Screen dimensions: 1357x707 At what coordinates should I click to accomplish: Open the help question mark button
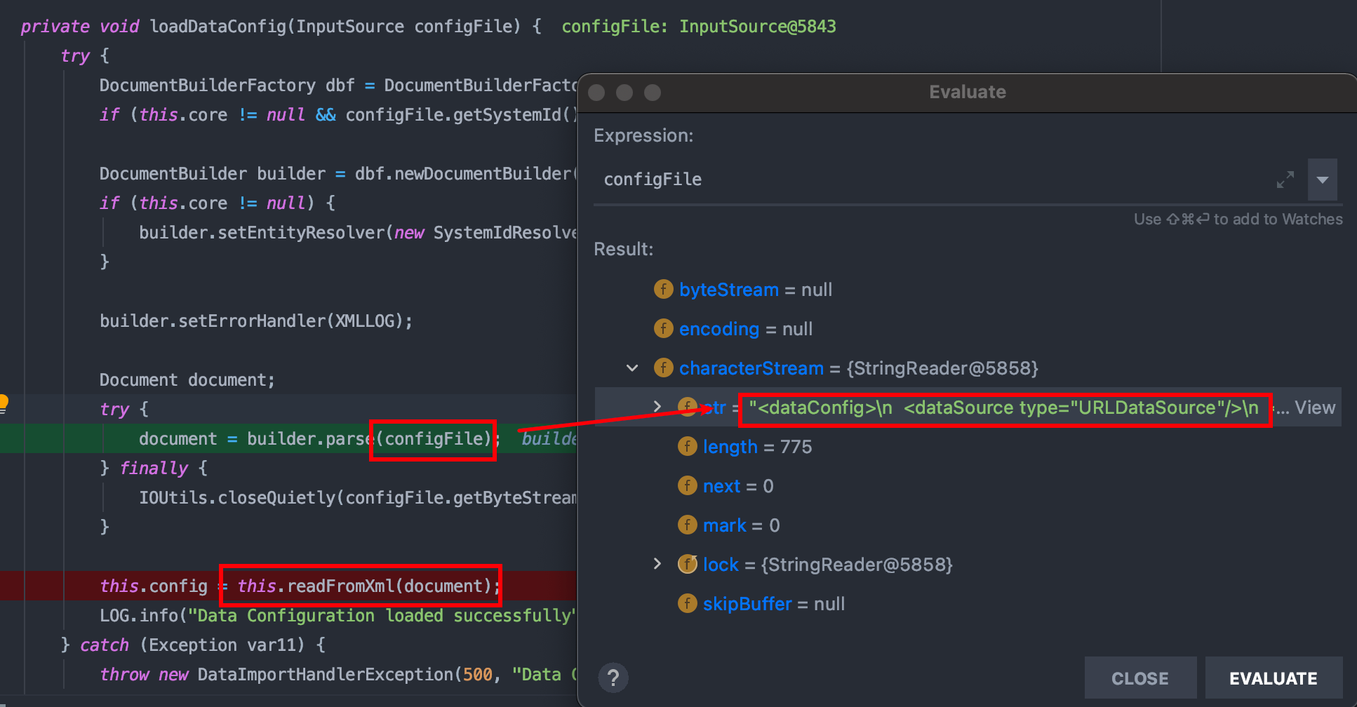(613, 678)
